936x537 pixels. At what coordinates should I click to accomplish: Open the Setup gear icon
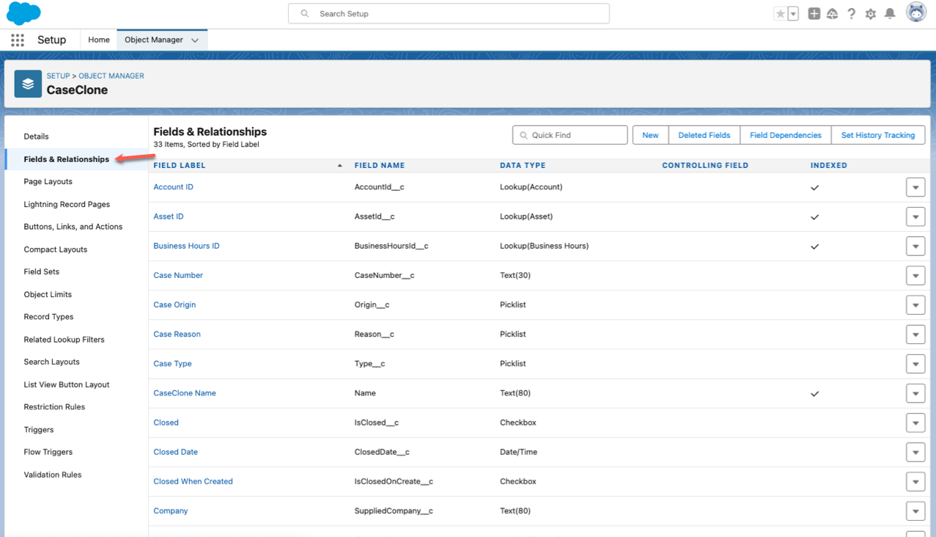(x=871, y=14)
